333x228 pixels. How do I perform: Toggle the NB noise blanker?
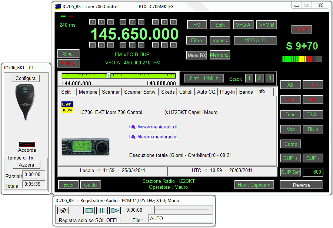[x=313, y=100]
